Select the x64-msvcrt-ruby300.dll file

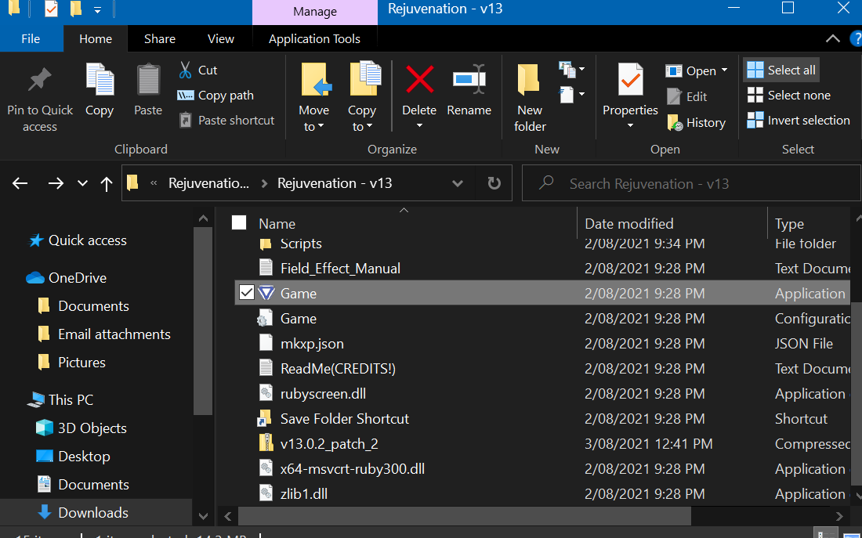pyautogui.click(x=352, y=469)
